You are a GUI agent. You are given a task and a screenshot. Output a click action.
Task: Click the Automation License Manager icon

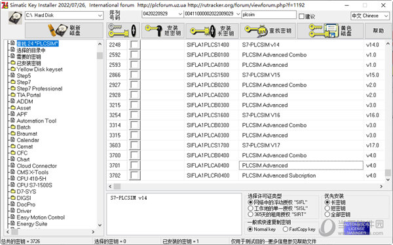coord(357,229)
